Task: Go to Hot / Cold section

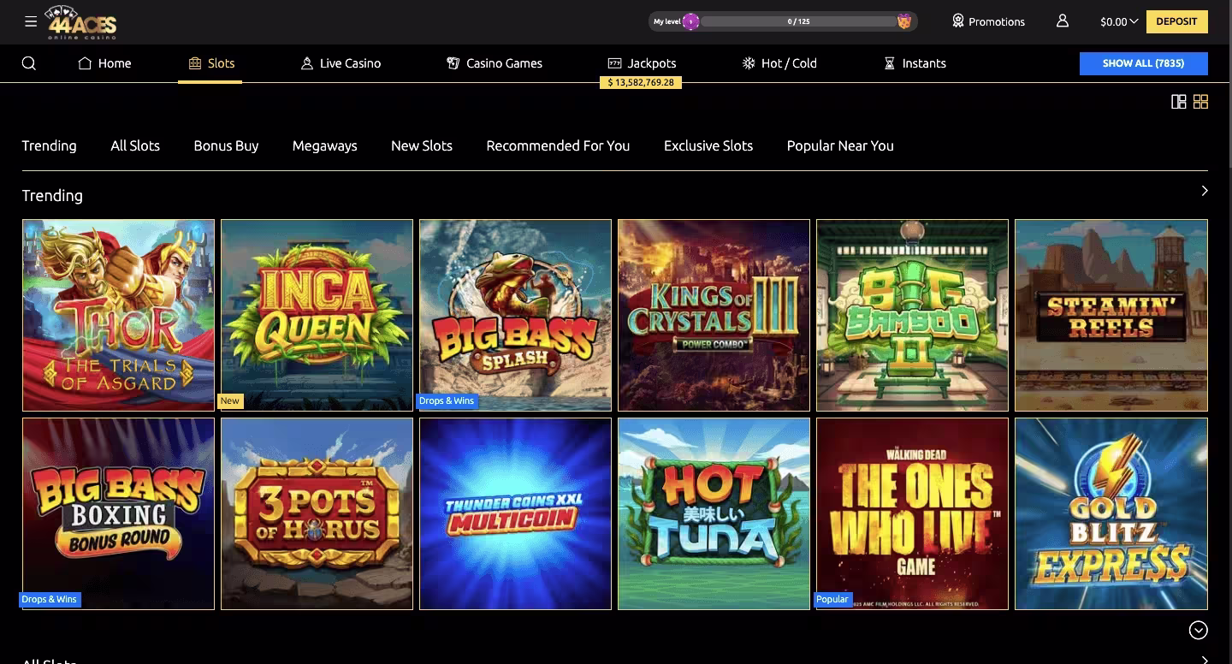Action: point(779,63)
